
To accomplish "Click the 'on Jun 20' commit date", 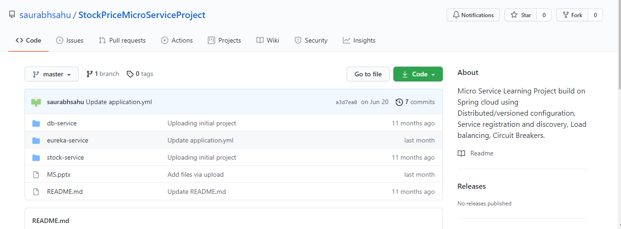I will pyautogui.click(x=375, y=102).
